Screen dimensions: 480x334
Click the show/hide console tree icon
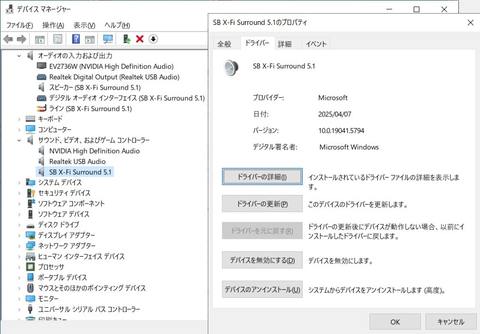coord(40,39)
